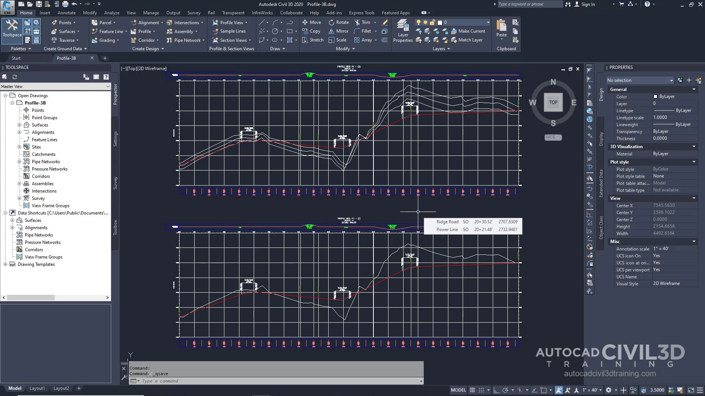Toggle grid display in the status bar
Image resolution: width=705 pixels, height=396 pixels.
click(473, 390)
